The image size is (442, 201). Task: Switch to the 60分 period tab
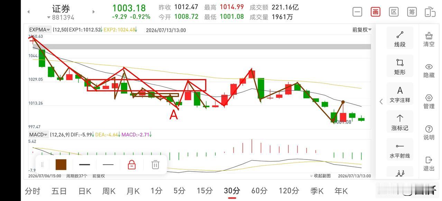click(x=259, y=191)
